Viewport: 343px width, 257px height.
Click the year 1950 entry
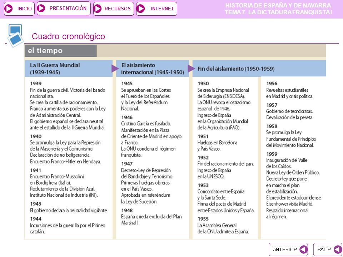(x=203, y=84)
